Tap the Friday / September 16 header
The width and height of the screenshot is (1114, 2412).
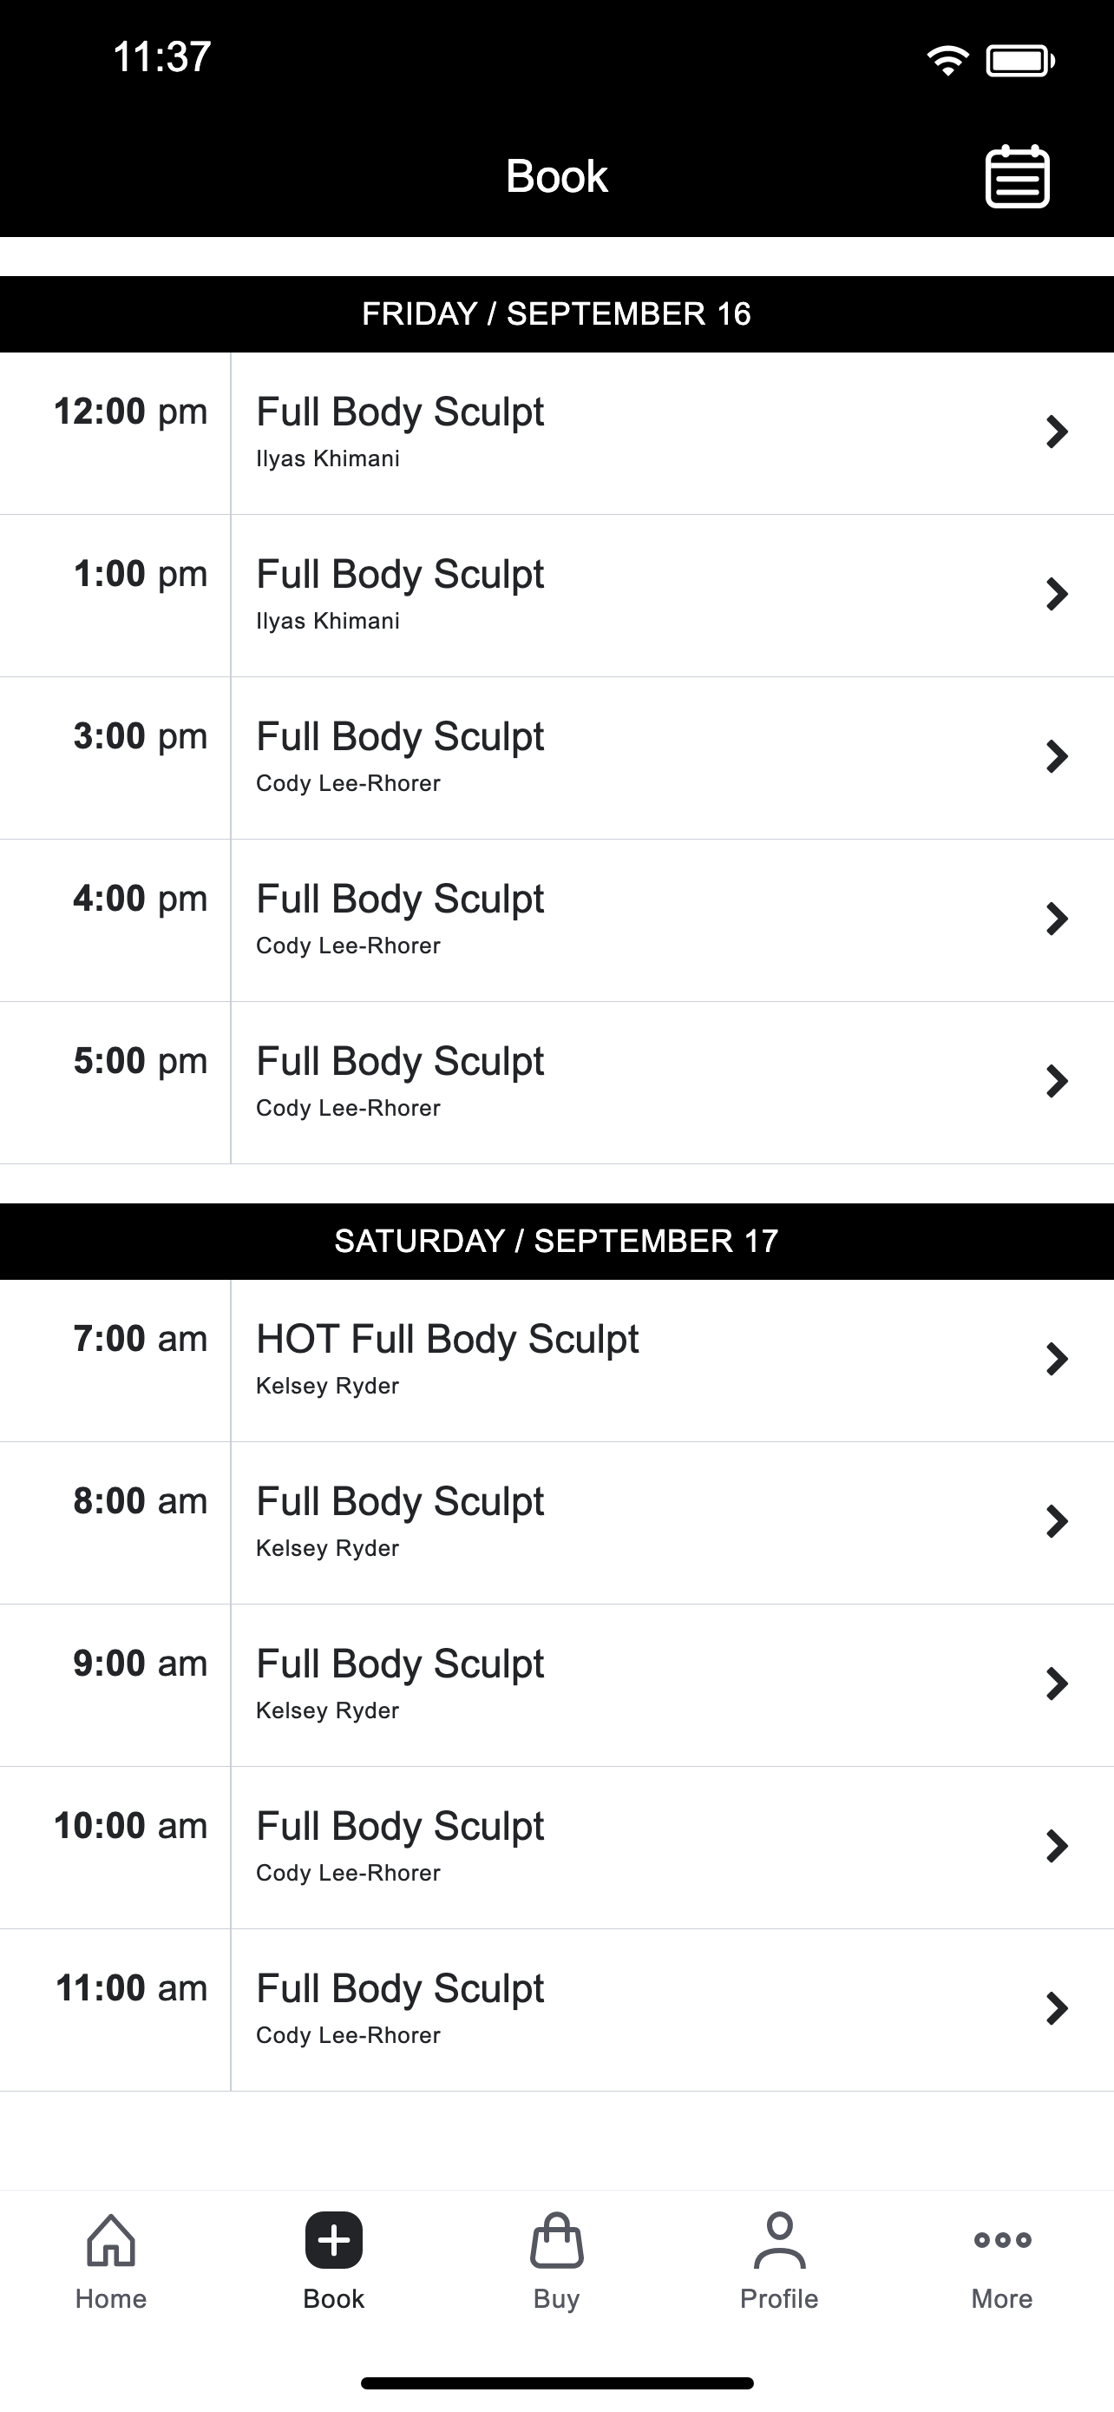(556, 313)
